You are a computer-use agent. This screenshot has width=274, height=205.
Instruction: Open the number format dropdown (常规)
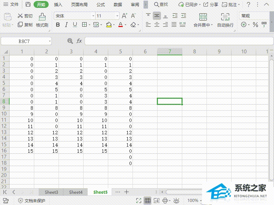point(253,16)
